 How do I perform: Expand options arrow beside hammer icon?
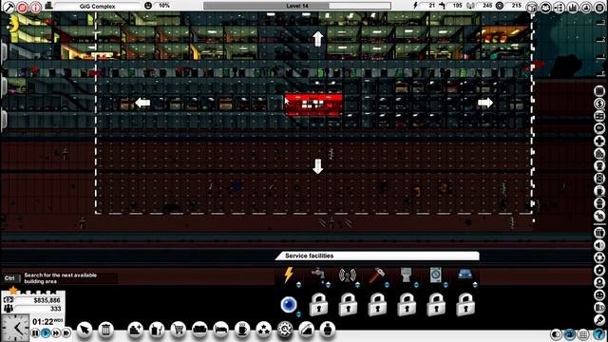(387, 285)
